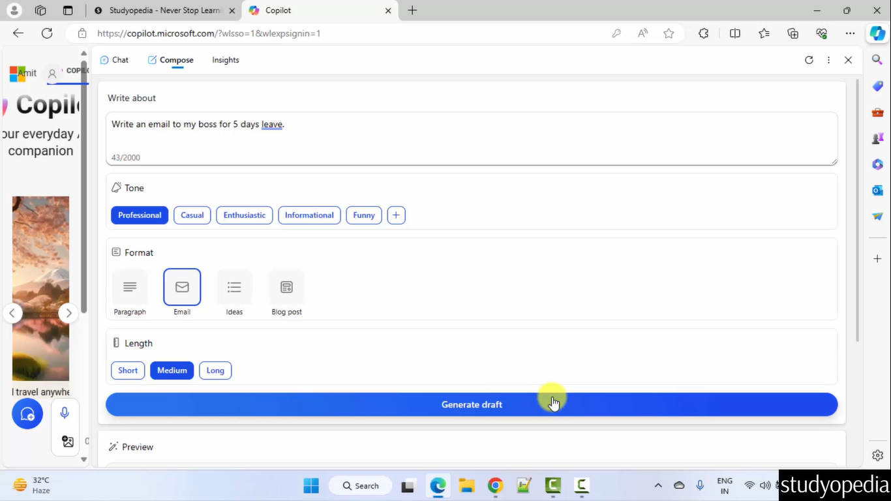The image size is (891, 501).
Task: Switch to the Chat tab
Action: 114,60
